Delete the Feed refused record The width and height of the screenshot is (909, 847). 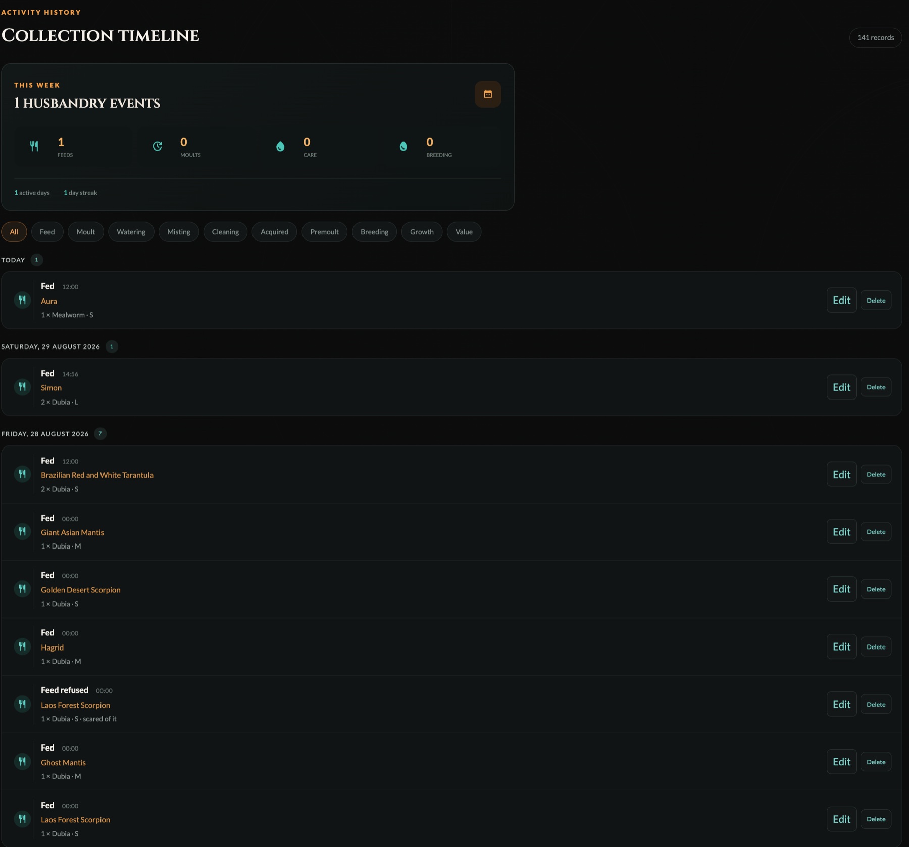(x=876, y=705)
